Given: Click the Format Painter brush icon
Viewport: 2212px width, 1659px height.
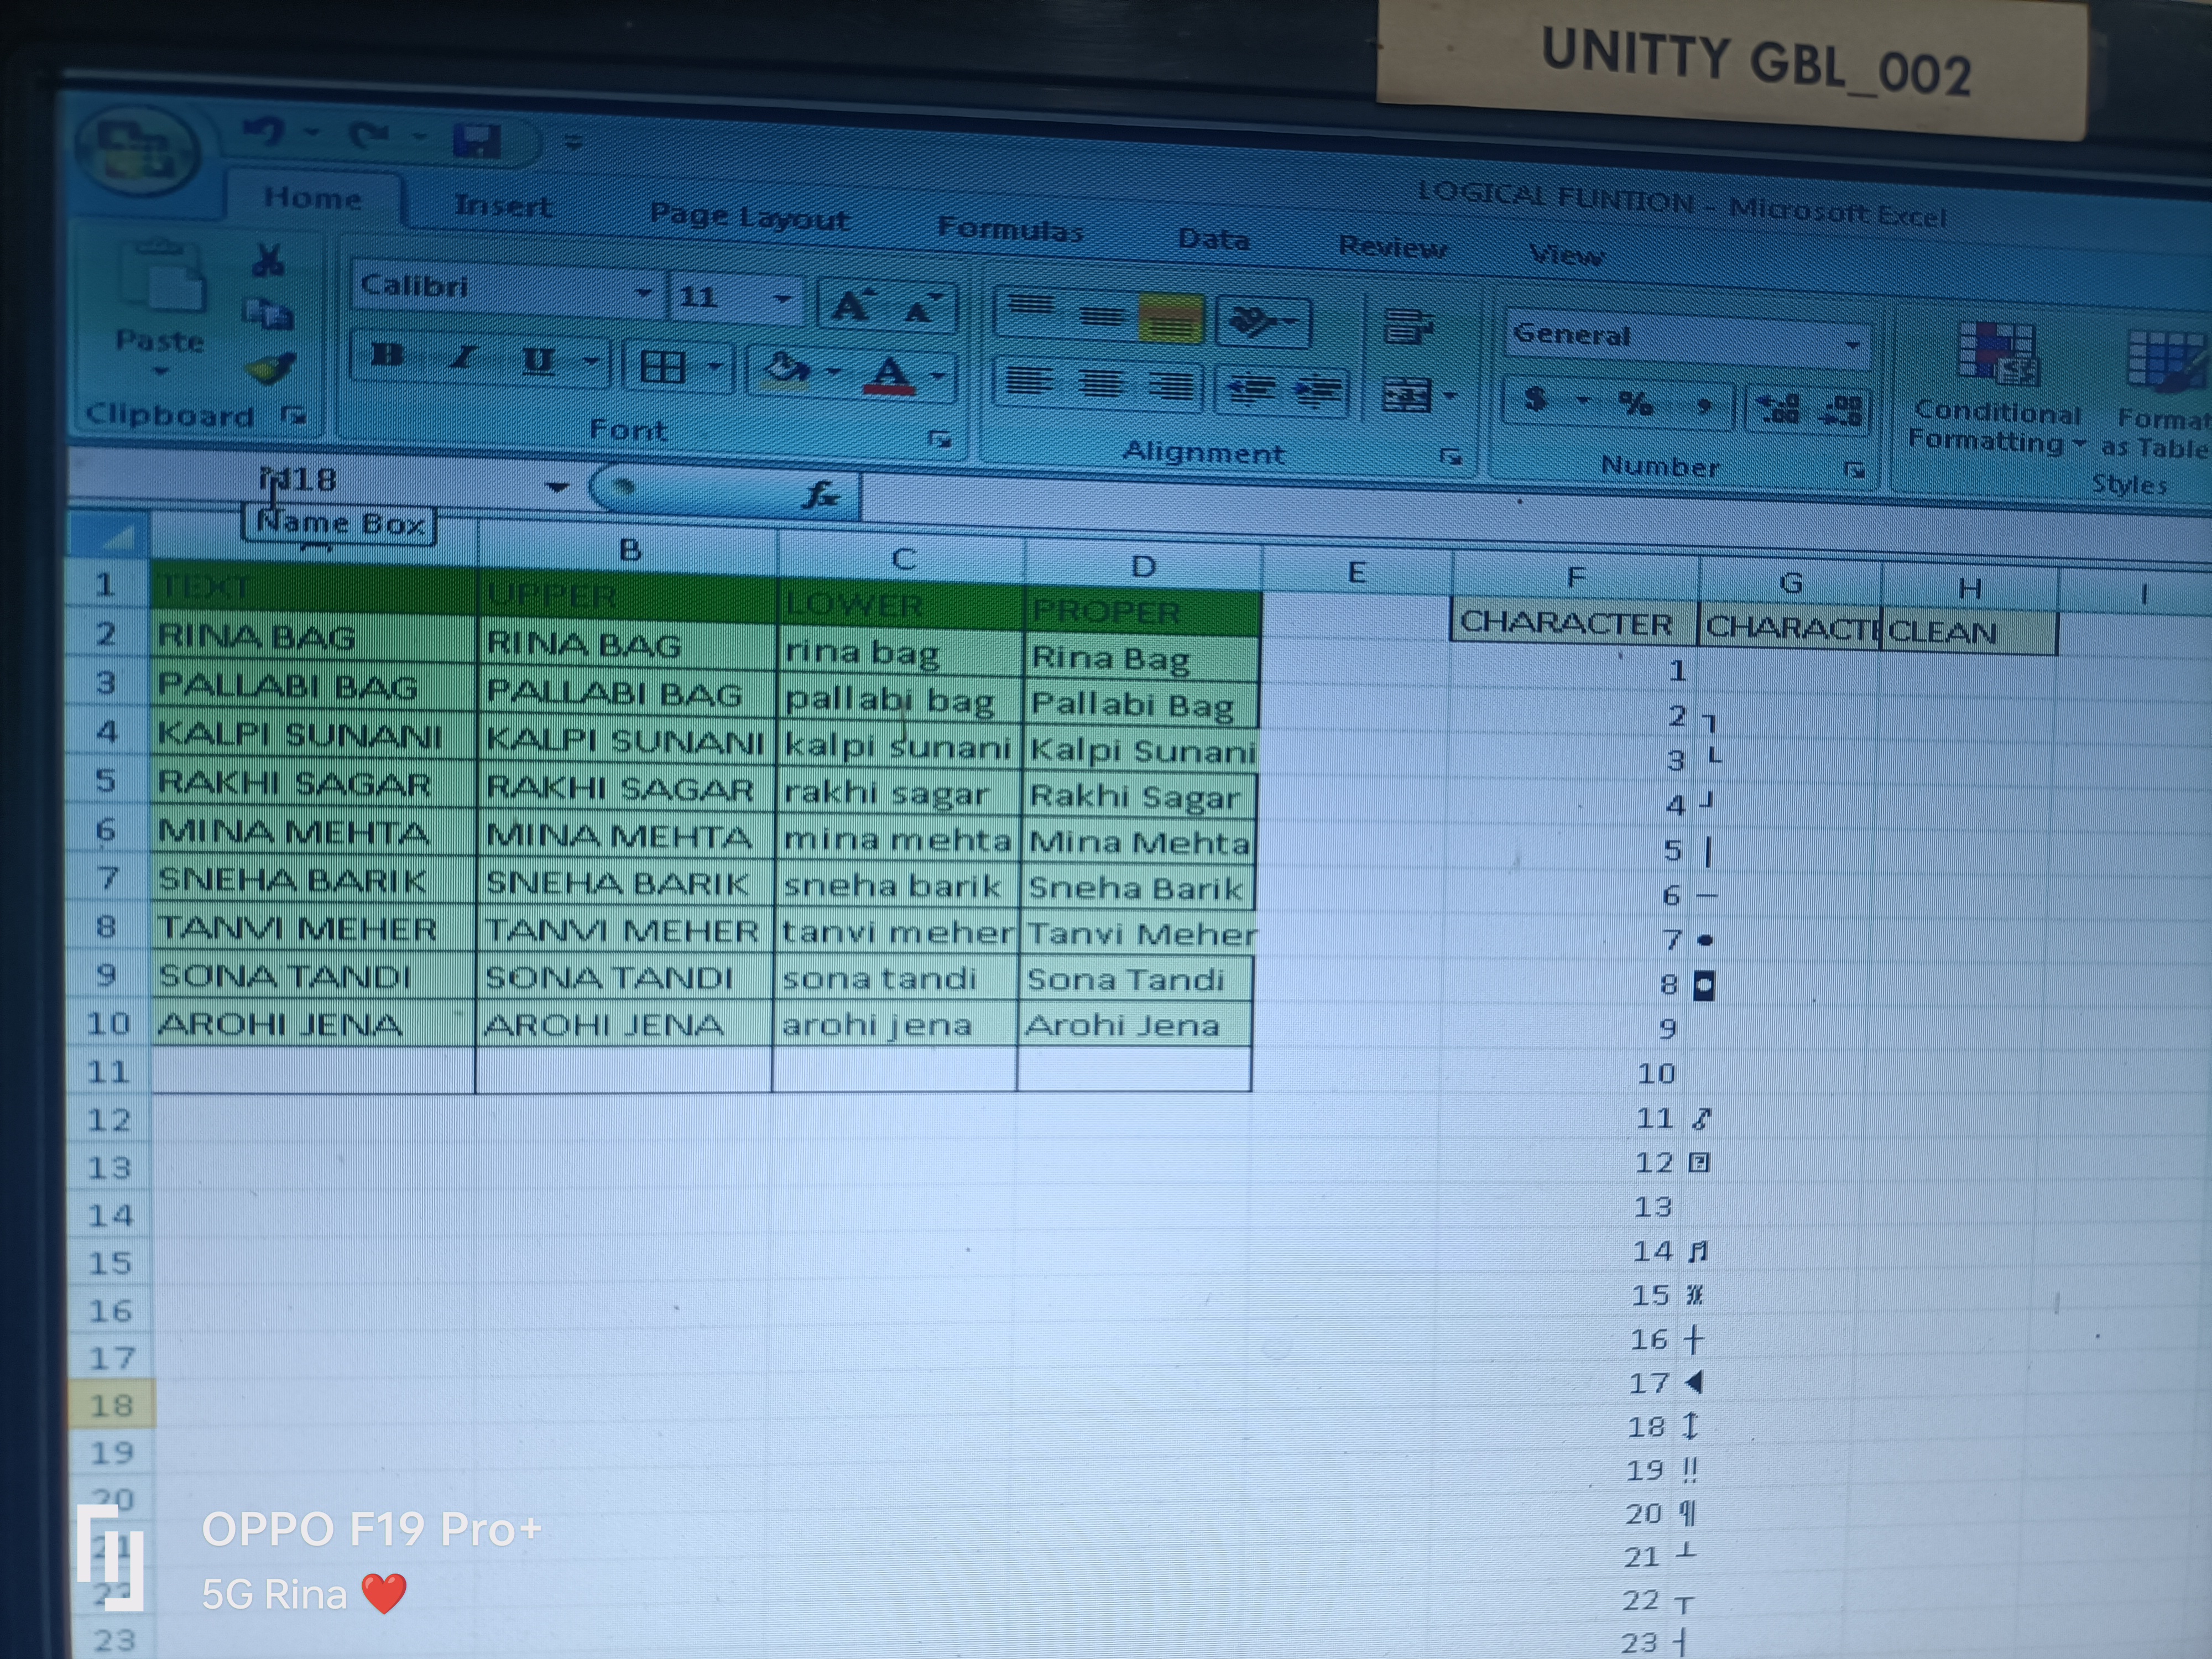Looking at the screenshot, I should pos(270,369).
